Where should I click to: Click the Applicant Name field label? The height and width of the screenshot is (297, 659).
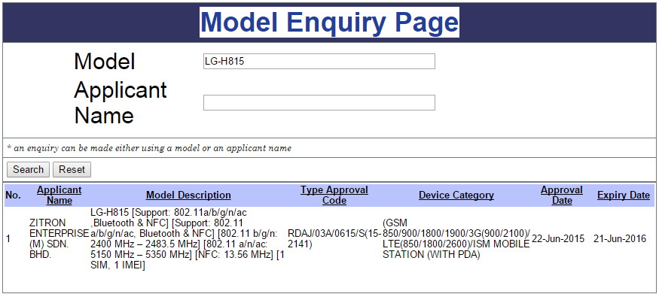(x=121, y=102)
